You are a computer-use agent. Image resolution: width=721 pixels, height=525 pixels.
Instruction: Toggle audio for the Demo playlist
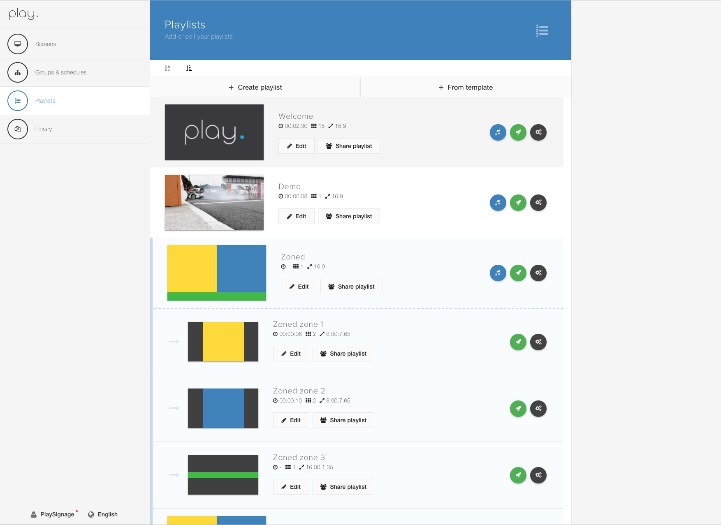coord(498,202)
